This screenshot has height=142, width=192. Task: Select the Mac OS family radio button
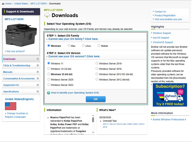click(x=69, y=46)
